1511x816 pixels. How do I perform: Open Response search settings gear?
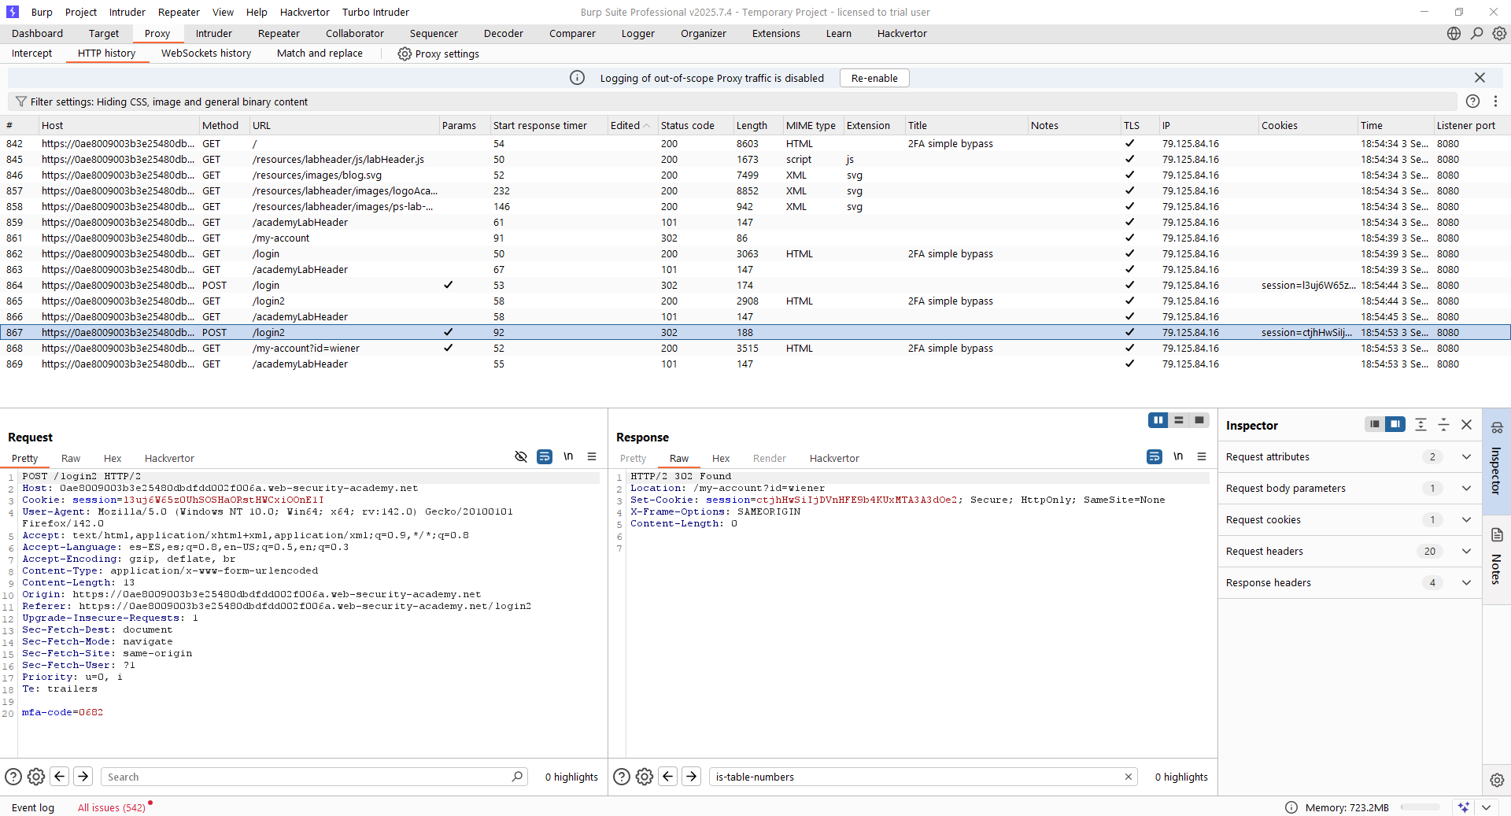coord(645,777)
